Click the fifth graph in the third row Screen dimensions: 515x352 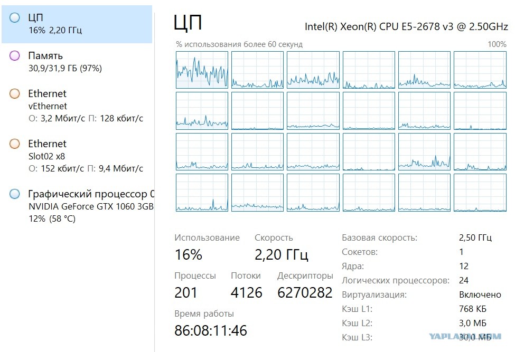pyautogui.click(x=424, y=151)
